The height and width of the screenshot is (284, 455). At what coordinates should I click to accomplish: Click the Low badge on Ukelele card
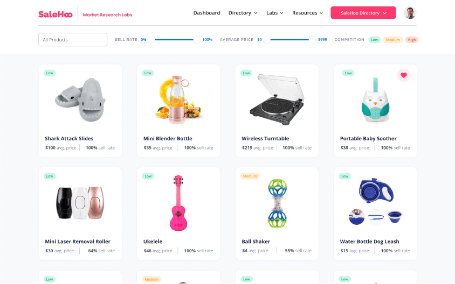pos(148,176)
